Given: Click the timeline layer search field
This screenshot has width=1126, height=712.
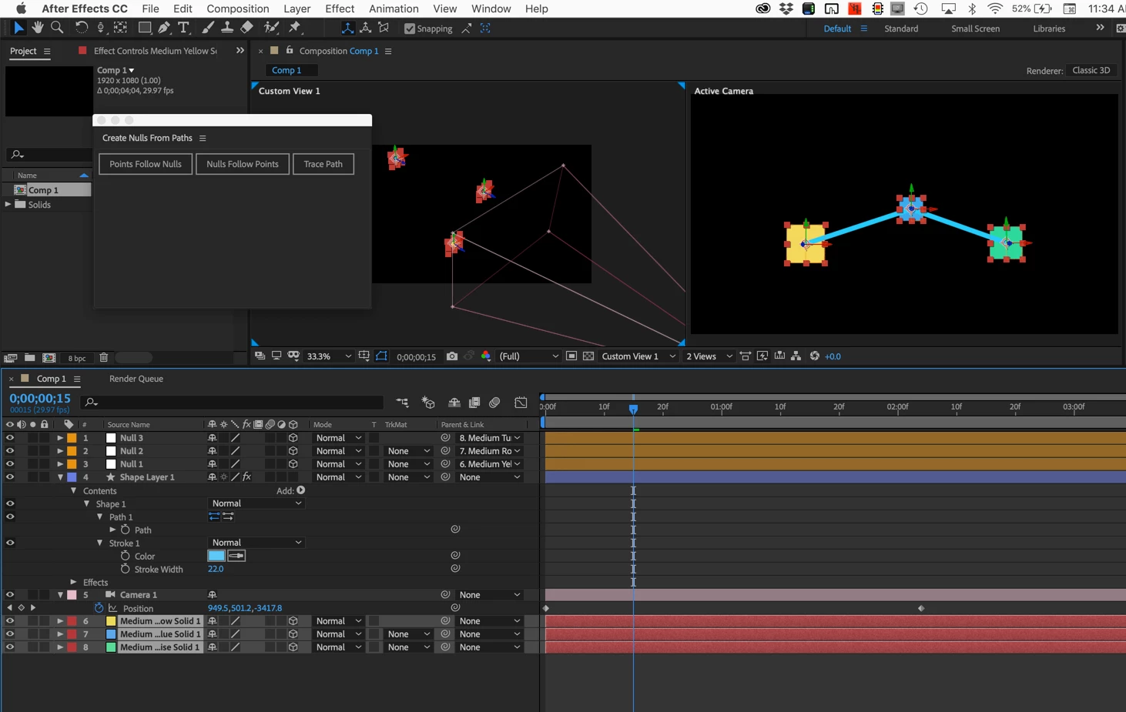Looking at the screenshot, I should pos(233,403).
